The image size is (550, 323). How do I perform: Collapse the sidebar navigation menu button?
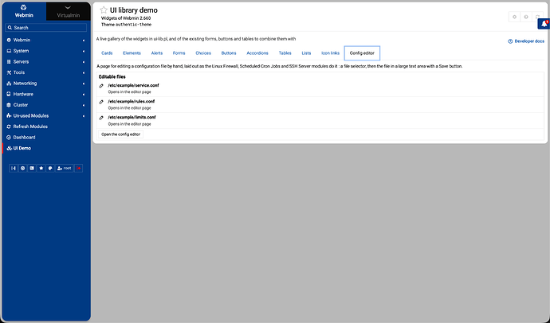(14, 169)
